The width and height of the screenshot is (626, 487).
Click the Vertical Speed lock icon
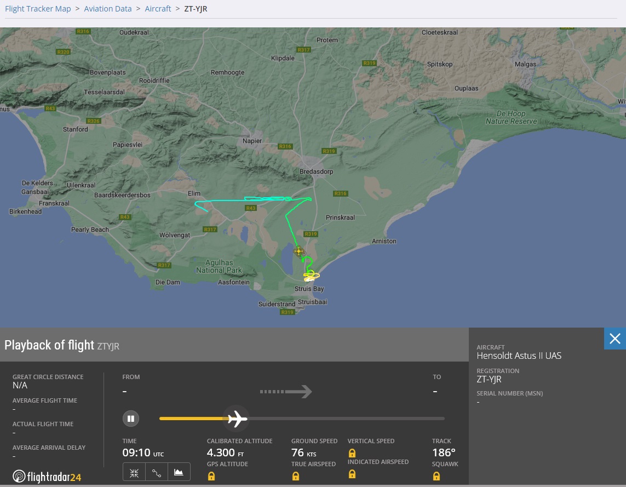coord(352,453)
